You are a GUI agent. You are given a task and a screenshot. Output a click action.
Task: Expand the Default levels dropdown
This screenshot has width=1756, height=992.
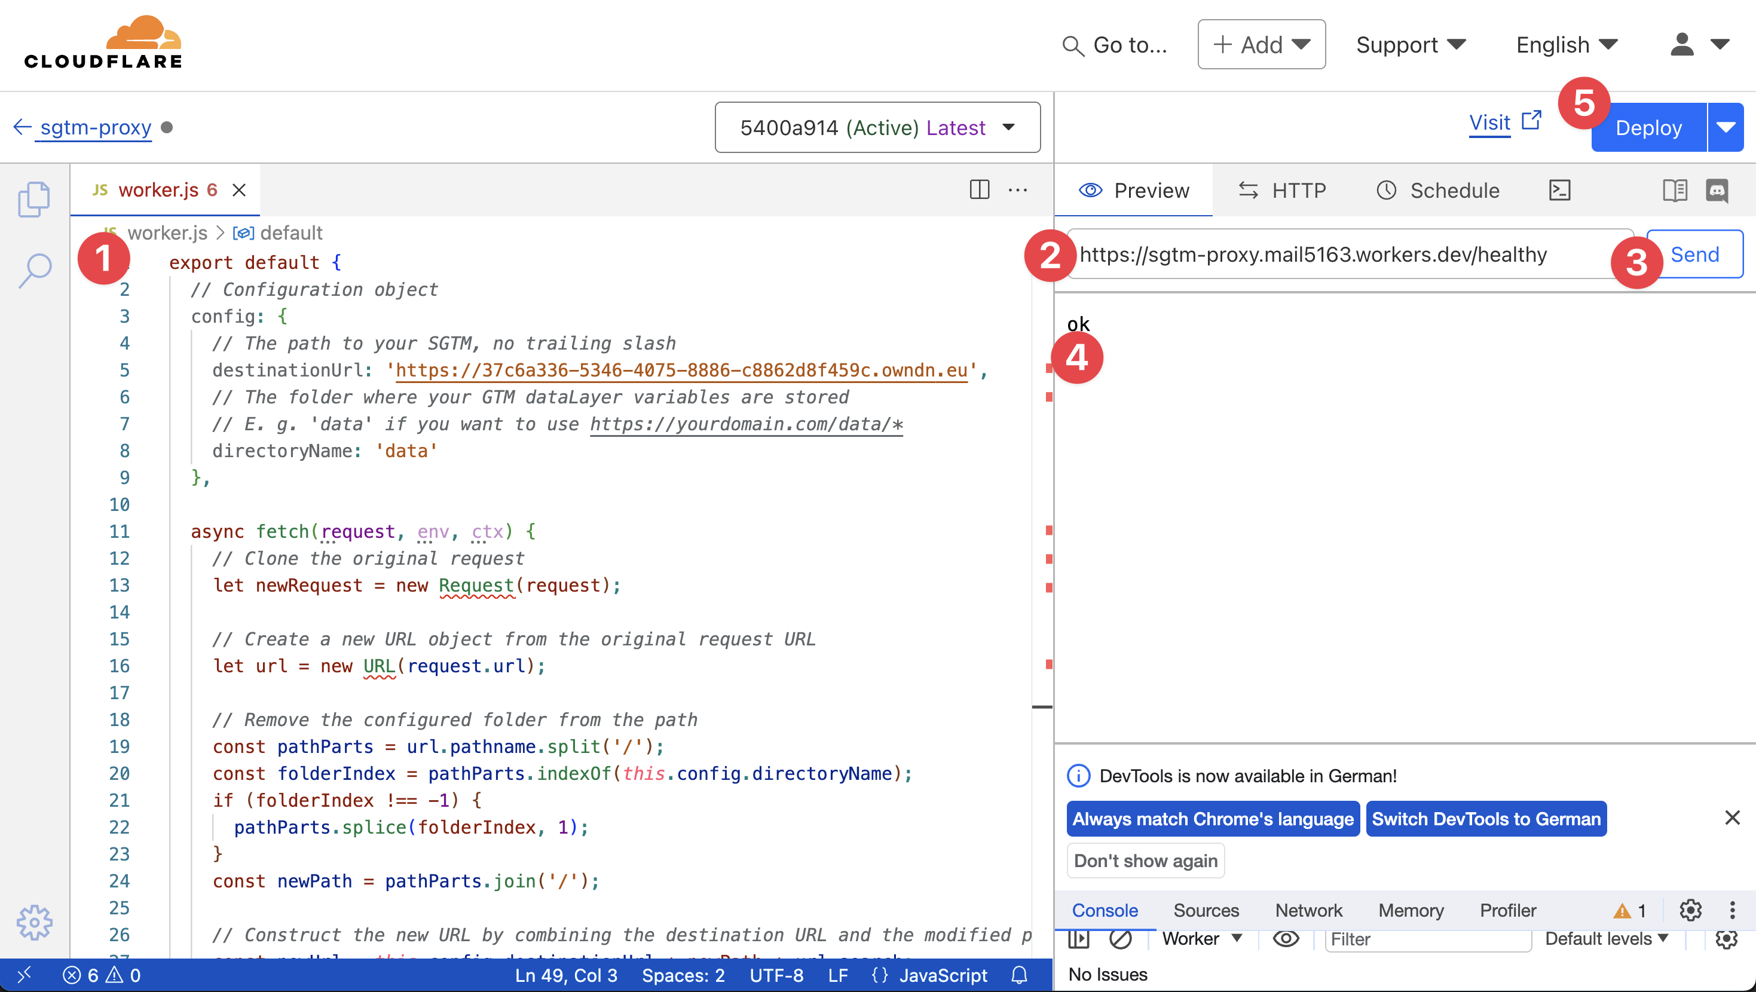coord(1606,939)
